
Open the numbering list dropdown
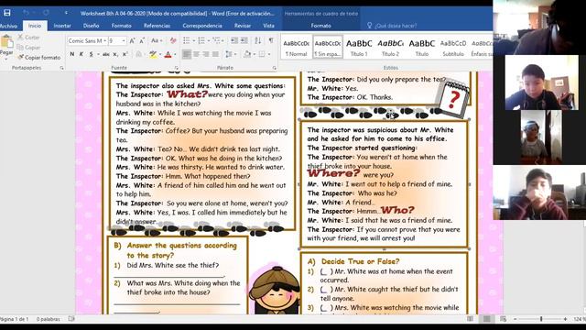pos(209,40)
